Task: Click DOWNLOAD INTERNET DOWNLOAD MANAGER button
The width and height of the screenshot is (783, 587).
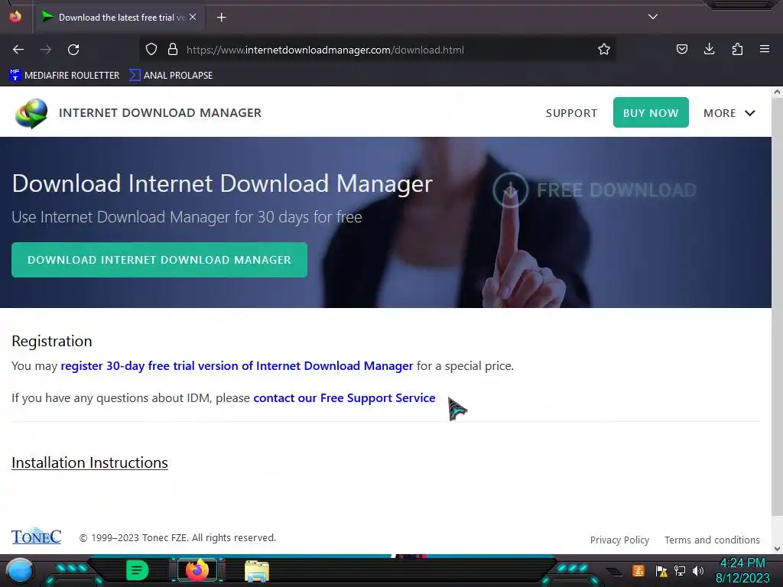Action: point(159,260)
